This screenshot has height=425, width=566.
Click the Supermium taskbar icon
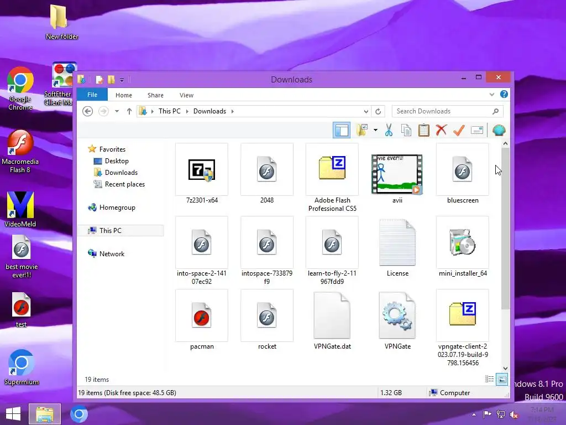pyautogui.click(x=79, y=414)
